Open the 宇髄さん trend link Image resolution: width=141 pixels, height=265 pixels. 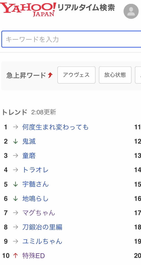pyautogui.click(x=35, y=184)
